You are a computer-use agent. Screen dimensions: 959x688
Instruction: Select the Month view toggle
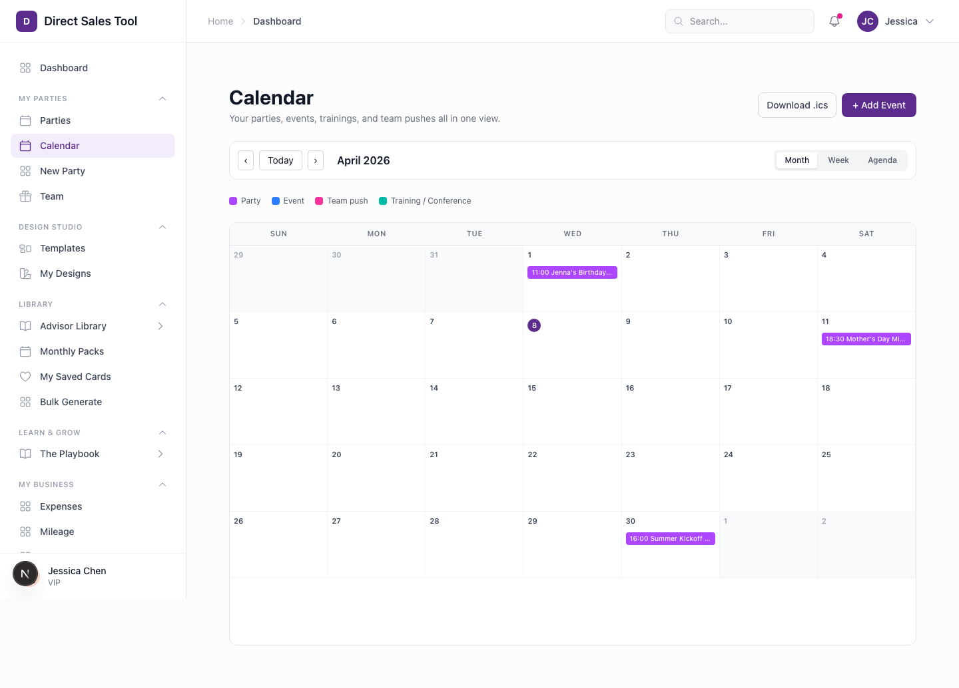(x=797, y=160)
